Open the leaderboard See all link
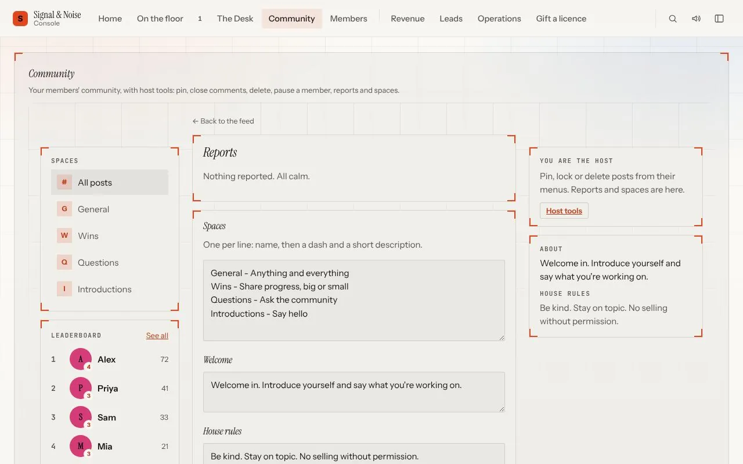The width and height of the screenshot is (743, 464). (157, 335)
